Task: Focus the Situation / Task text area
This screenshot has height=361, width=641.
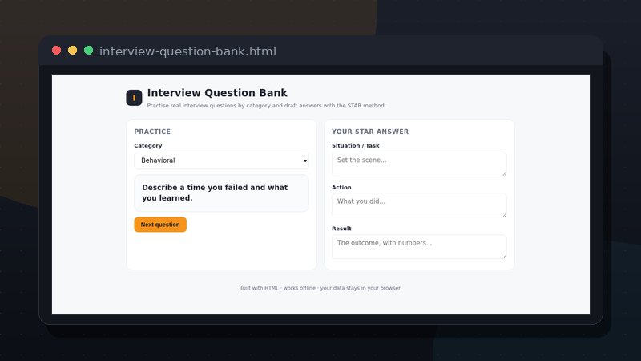Action: [419, 164]
